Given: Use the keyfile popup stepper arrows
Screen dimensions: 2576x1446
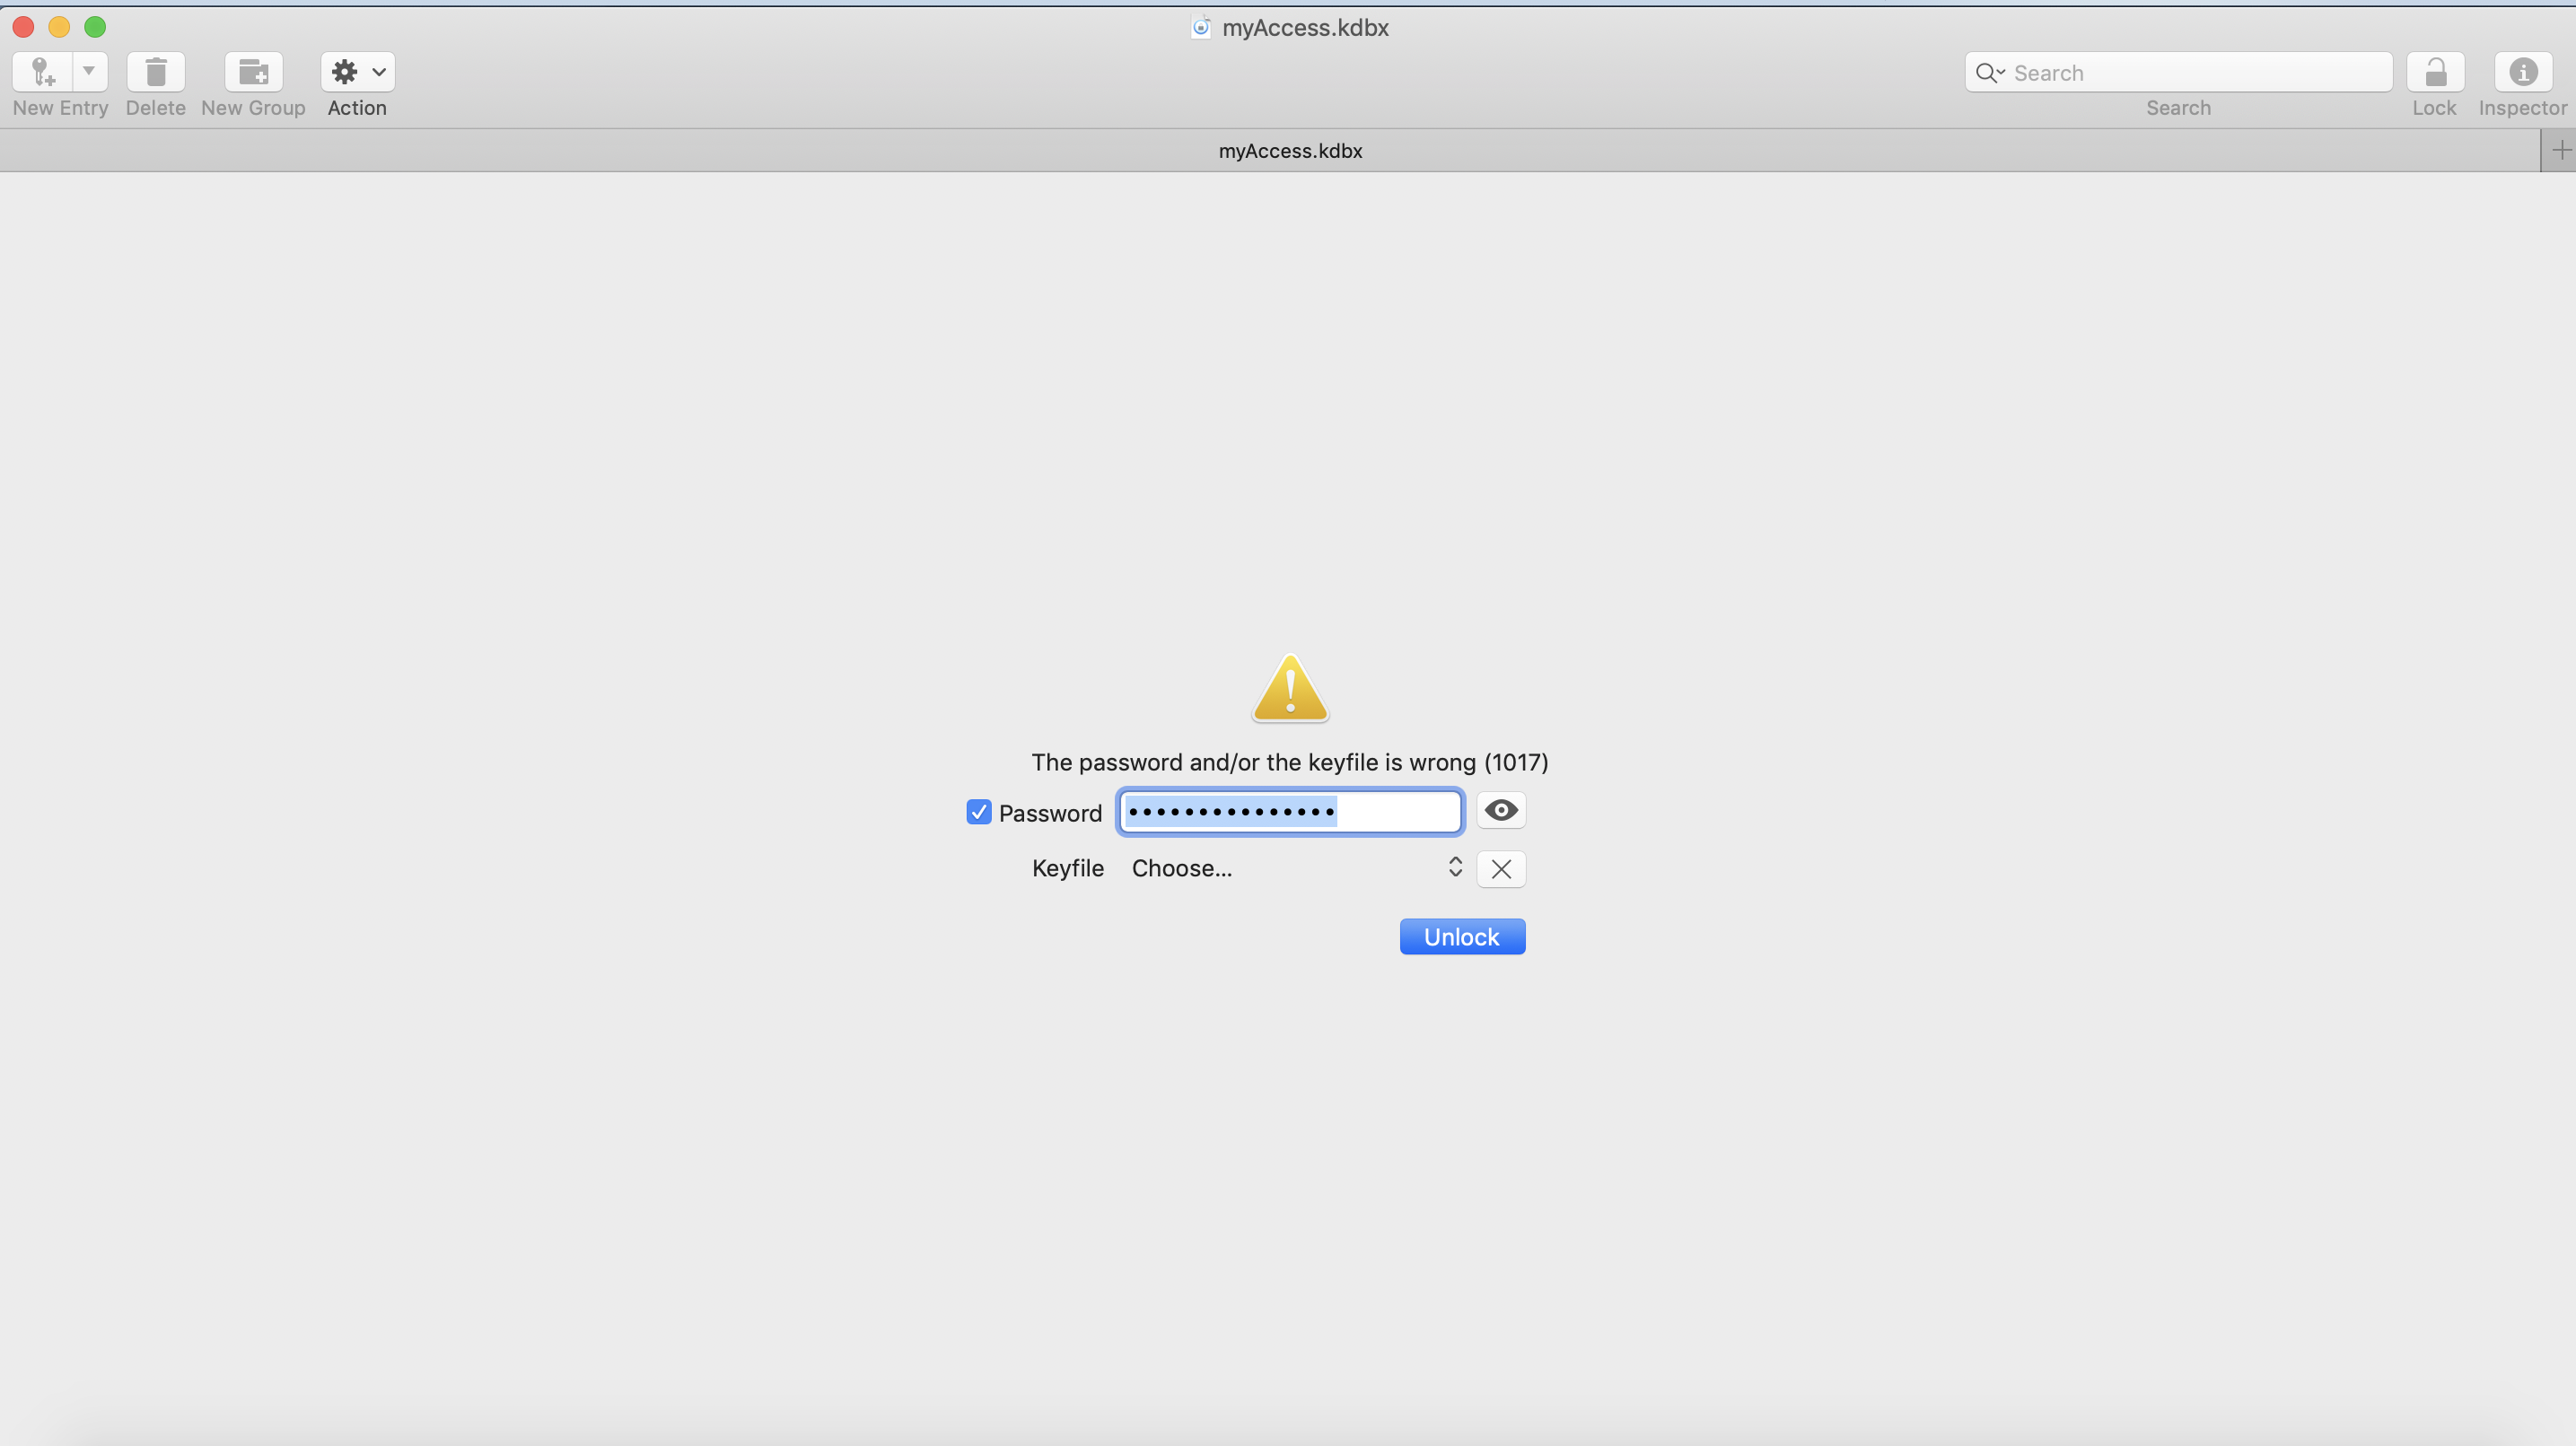Looking at the screenshot, I should tap(1455, 868).
